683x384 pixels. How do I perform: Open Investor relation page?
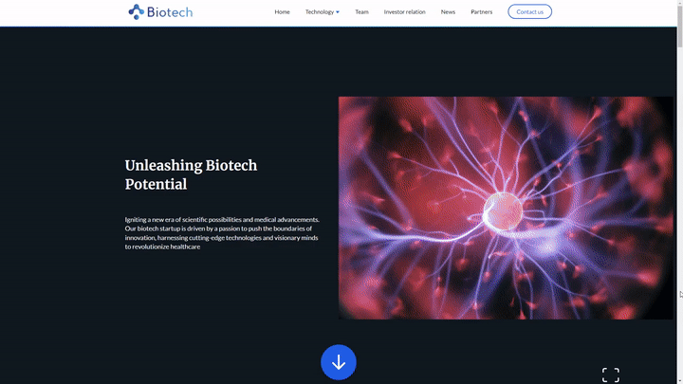pyautogui.click(x=404, y=11)
